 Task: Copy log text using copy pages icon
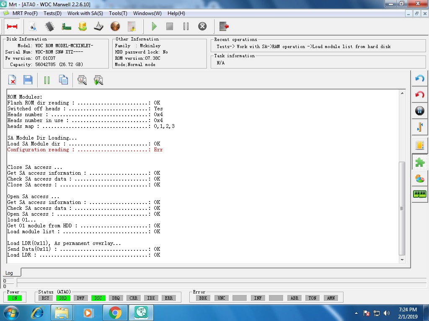[63, 80]
